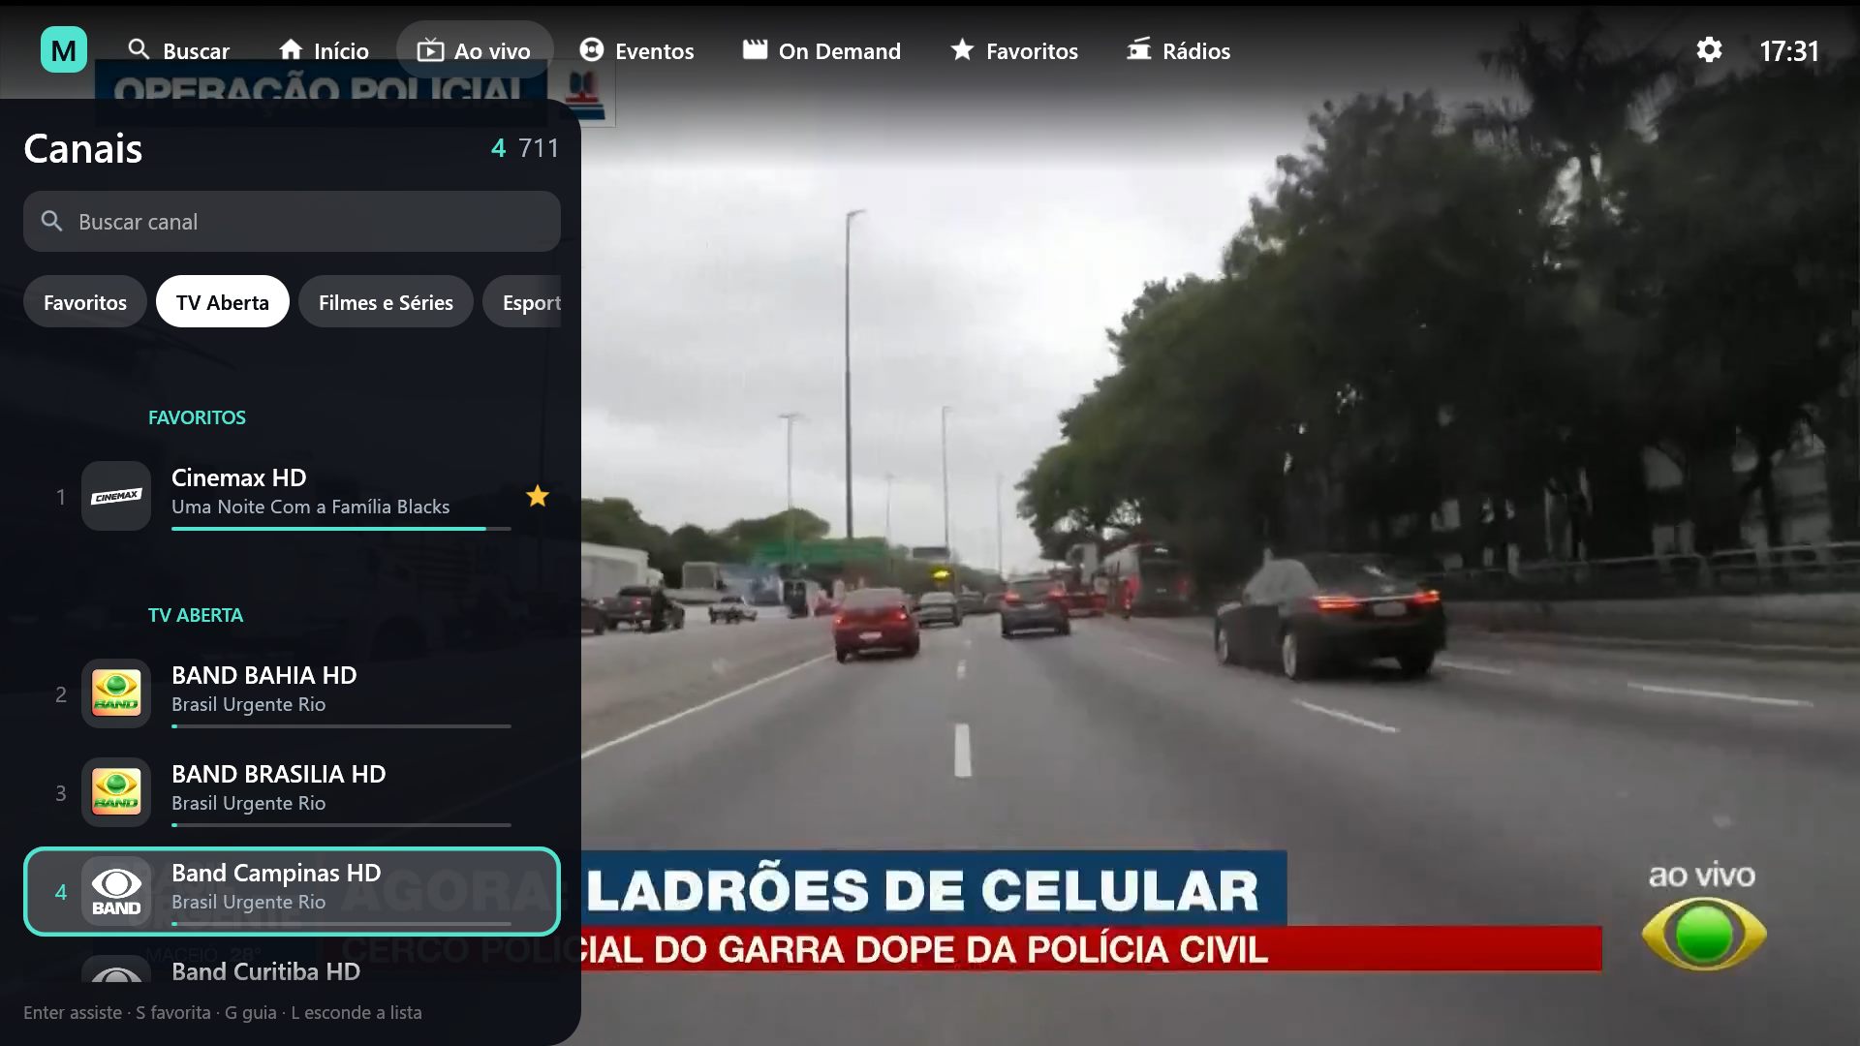Go to Início home page
1860x1046 pixels.
point(324,50)
